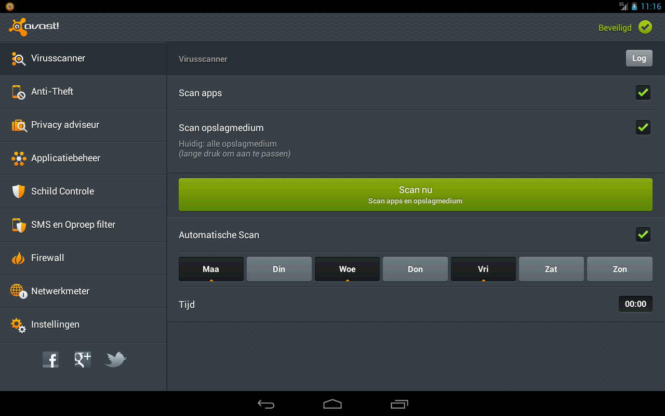This screenshot has height=416, width=665.
Task: Click the Privacy adviseur icon
Action: pos(19,125)
